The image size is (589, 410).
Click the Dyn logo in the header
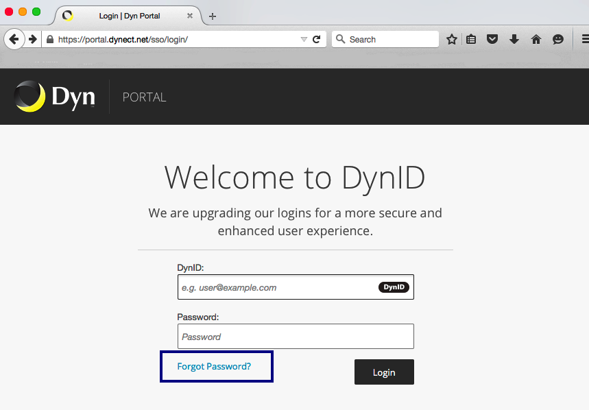click(x=55, y=97)
